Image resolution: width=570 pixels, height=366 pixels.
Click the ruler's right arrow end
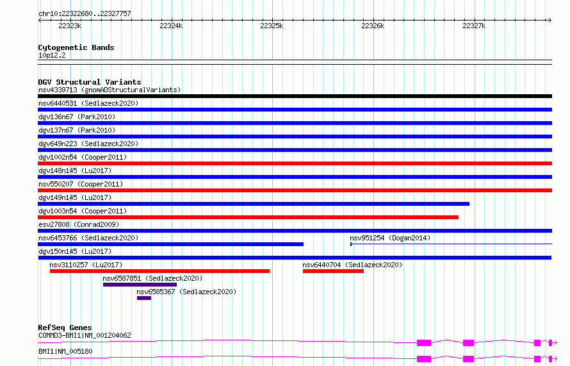pyautogui.click(x=550, y=21)
